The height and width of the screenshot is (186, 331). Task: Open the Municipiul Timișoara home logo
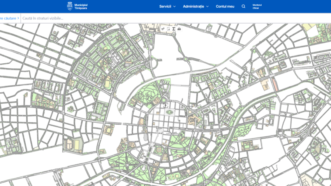pyautogui.click(x=70, y=6)
